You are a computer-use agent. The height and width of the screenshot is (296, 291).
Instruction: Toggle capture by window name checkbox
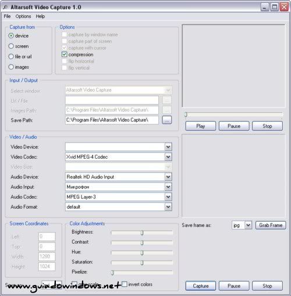click(x=65, y=34)
